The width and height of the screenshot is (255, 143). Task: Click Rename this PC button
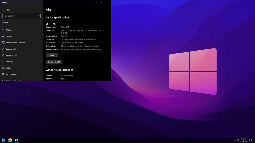tap(54, 62)
